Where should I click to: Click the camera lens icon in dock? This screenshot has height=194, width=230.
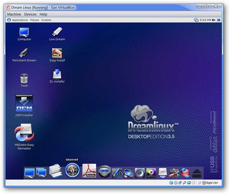tap(104, 172)
